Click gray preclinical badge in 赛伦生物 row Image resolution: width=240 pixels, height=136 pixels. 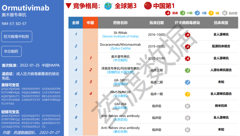(188, 130)
